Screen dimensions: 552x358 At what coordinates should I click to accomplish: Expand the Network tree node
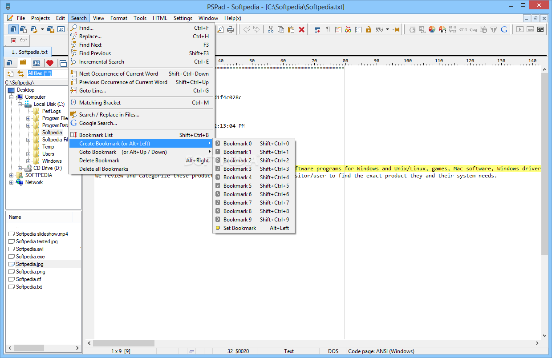pos(12,182)
